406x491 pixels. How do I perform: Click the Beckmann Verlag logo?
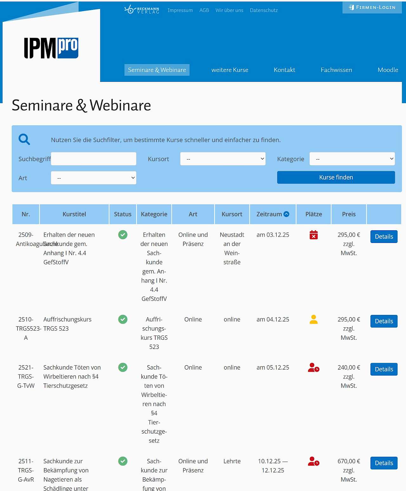(x=141, y=10)
